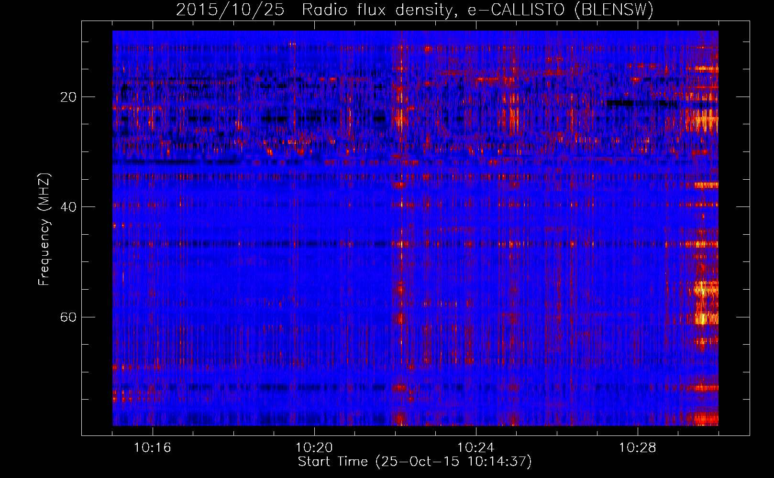The height and width of the screenshot is (478, 774).
Task: Click the 60 MHz frequency tick label
Action: click(x=68, y=317)
